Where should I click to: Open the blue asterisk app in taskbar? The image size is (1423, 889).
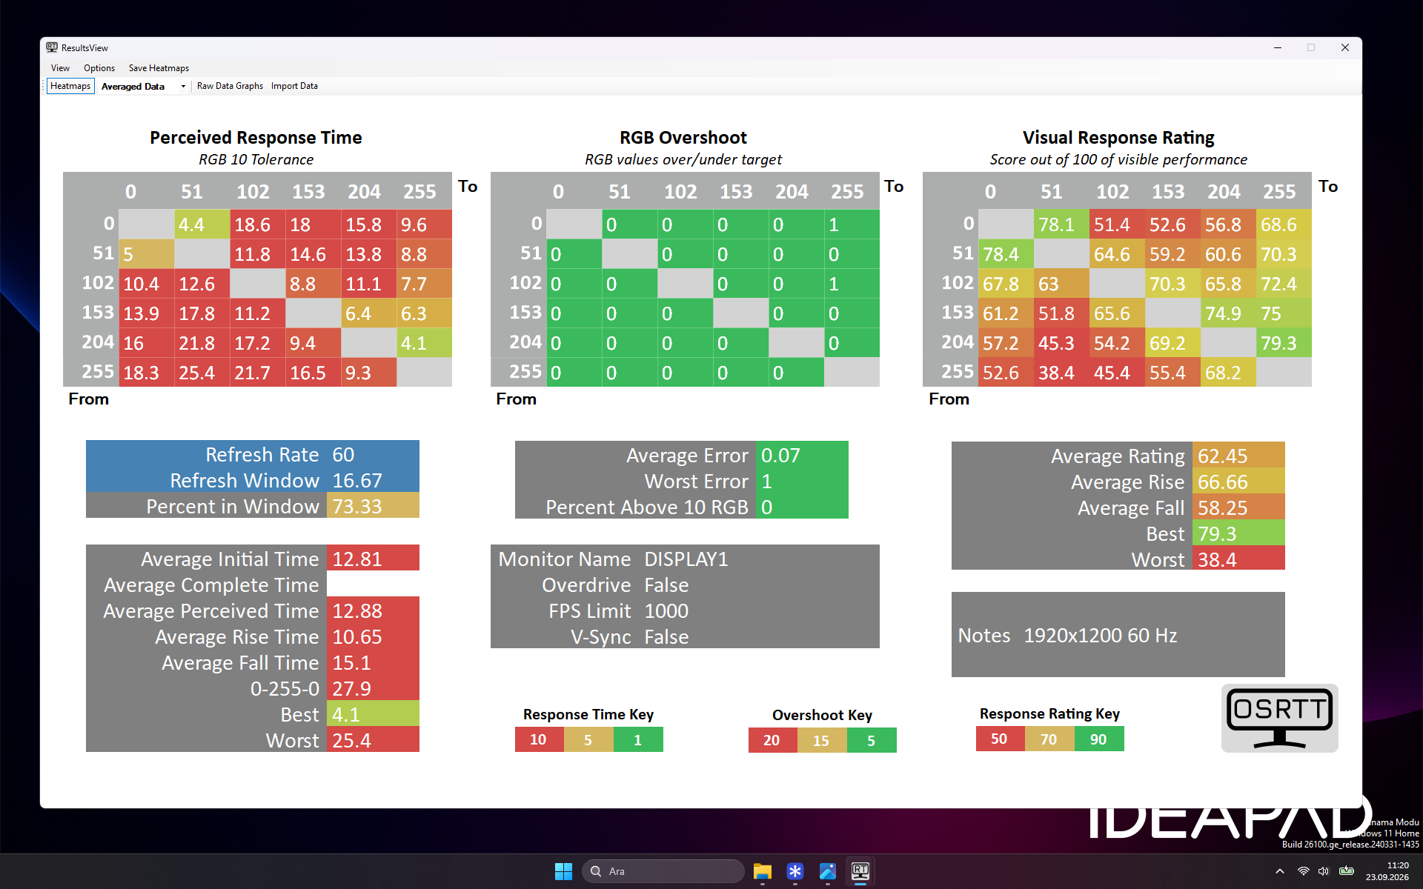click(795, 871)
